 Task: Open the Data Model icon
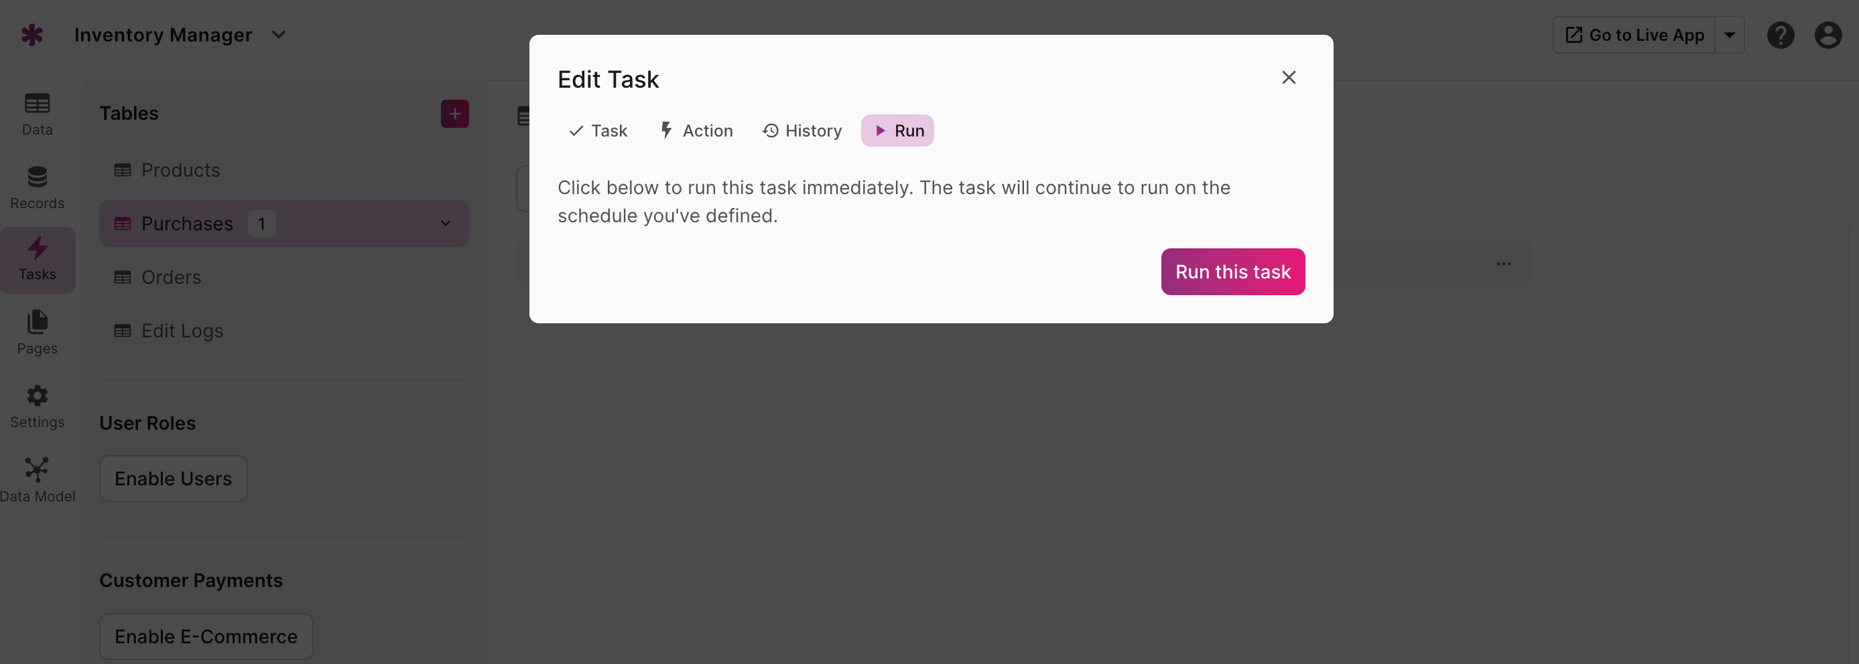click(x=37, y=469)
